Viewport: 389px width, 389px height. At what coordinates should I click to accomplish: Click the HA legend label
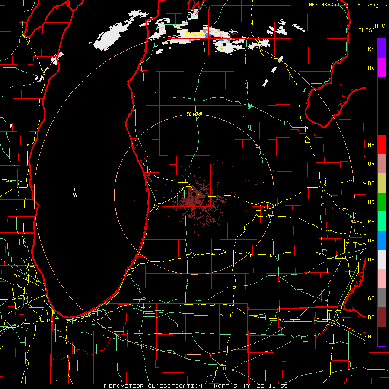[x=371, y=144]
